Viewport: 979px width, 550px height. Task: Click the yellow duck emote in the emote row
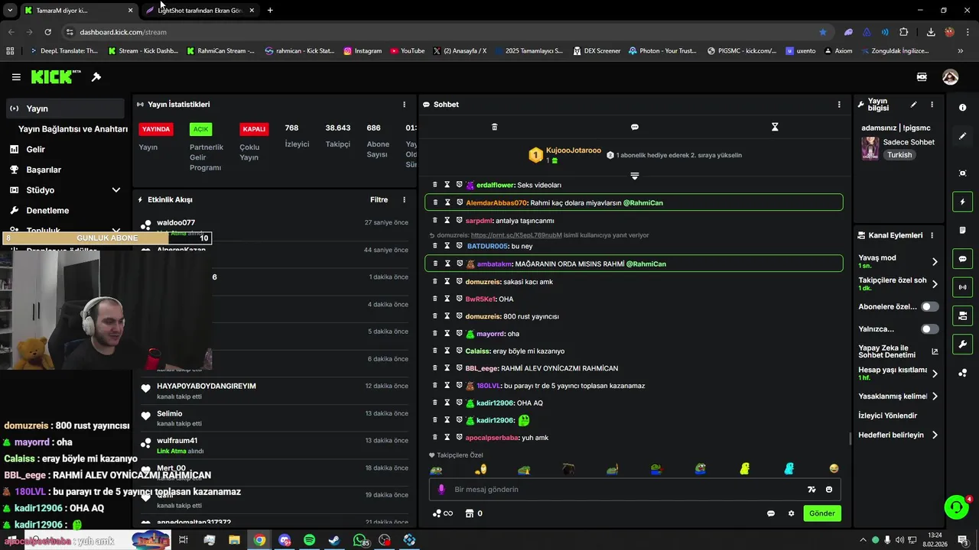[745, 469]
